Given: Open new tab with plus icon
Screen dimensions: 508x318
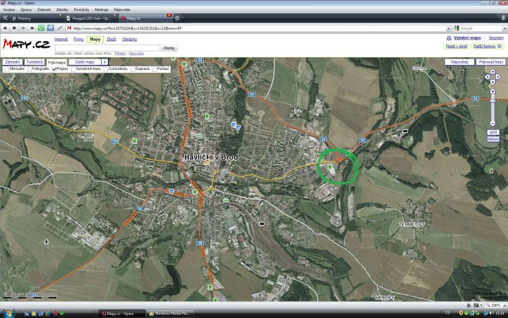Looking at the screenshot, I should click(177, 18).
